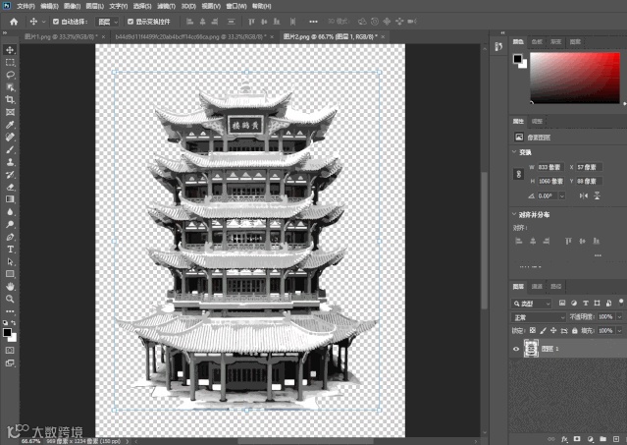627x445 pixels.
Task: Flip vertical in Properties transform section
Action: 597,195
